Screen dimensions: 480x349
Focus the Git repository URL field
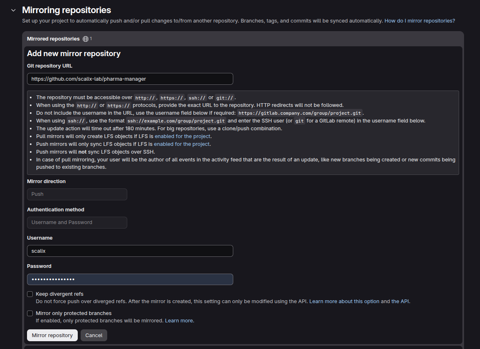coord(130,79)
